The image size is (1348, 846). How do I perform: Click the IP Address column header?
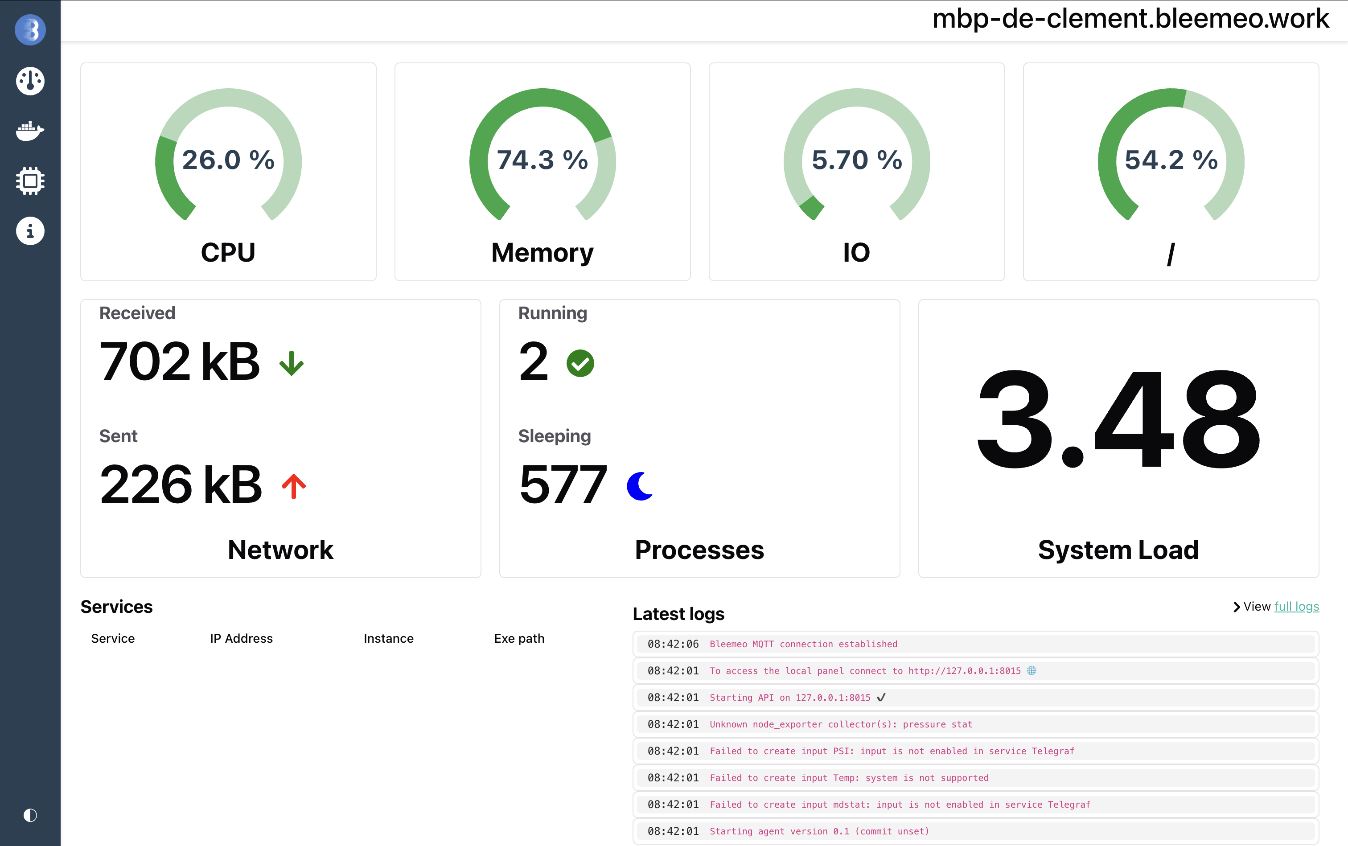click(x=241, y=638)
